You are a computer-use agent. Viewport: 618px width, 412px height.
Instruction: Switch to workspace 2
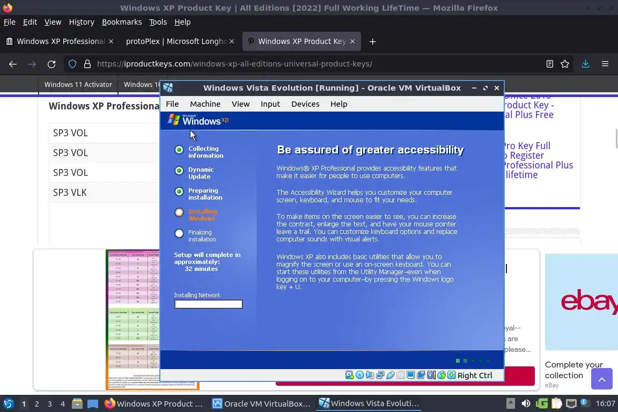[x=36, y=404]
